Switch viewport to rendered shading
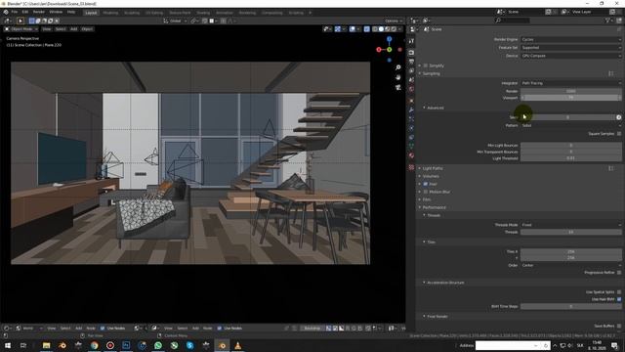625x352 pixels. click(x=393, y=29)
